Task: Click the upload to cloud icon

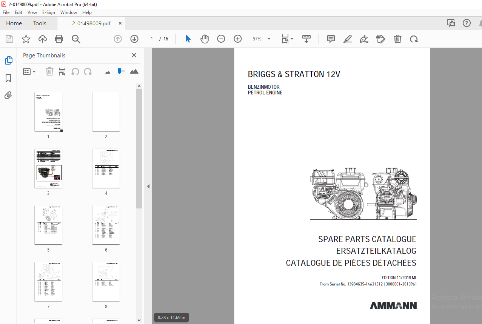Action: click(42, 39)
